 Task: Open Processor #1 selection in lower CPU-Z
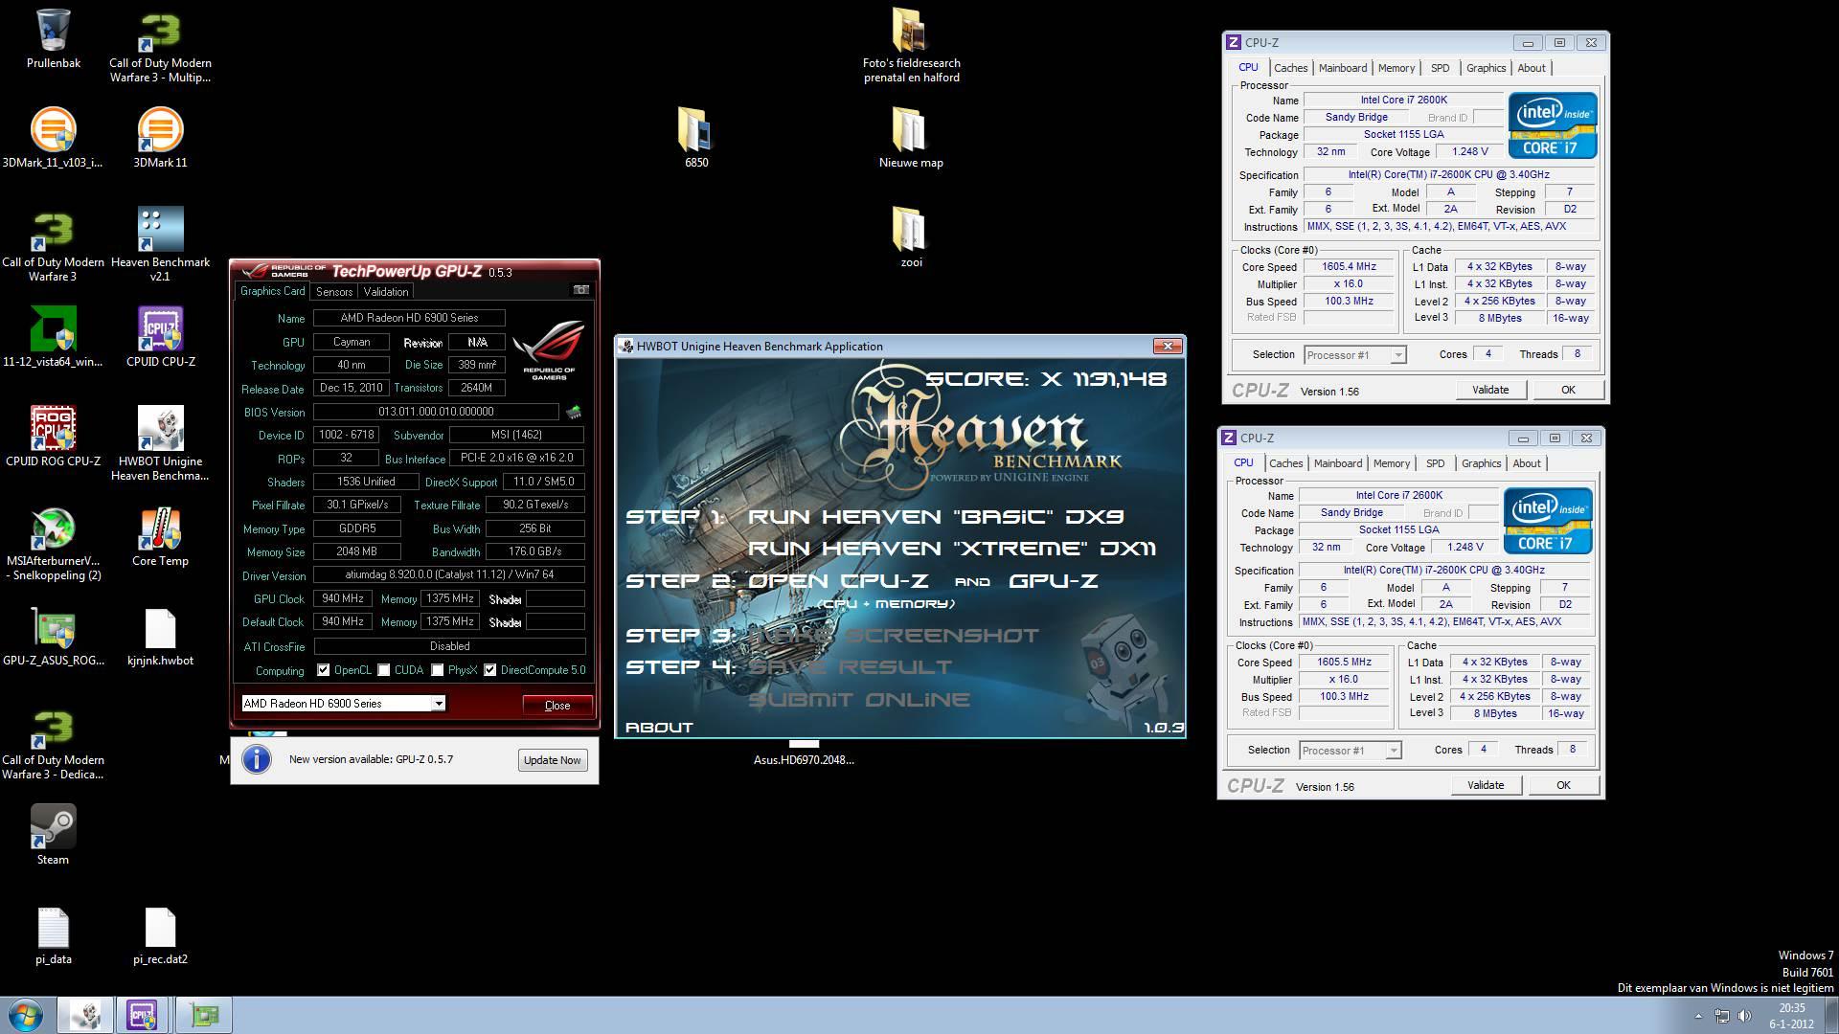[x=1351, y=751]
